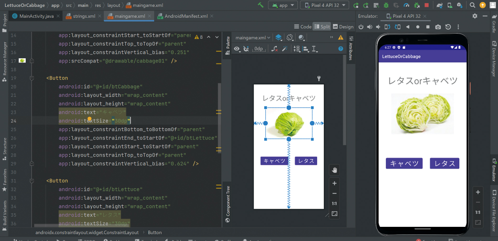
Task: Switch to the MainActivity.java tab
Action: [x=36, y=16]
